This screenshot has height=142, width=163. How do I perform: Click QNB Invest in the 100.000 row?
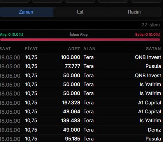pyautogui.click(x=148, y=57)
